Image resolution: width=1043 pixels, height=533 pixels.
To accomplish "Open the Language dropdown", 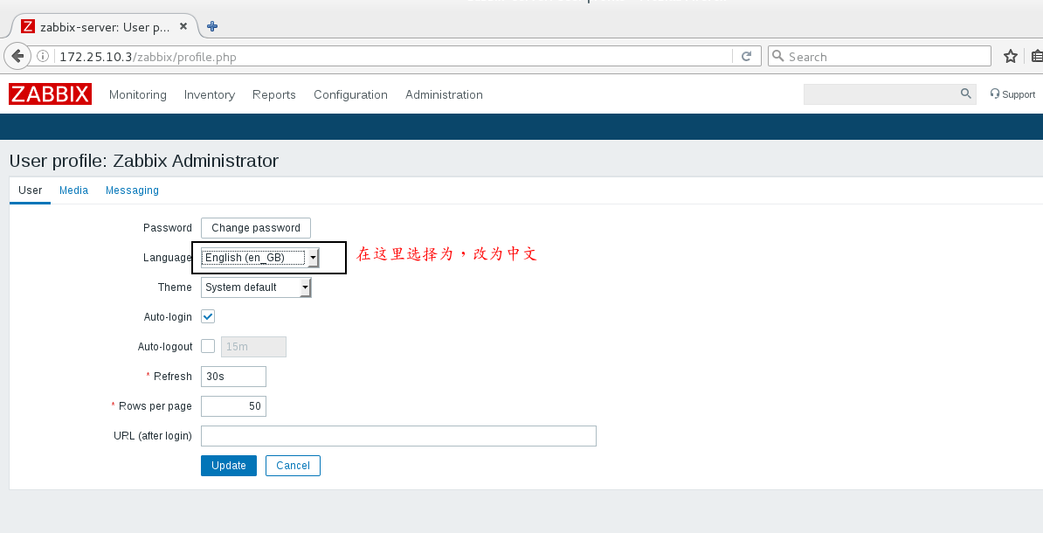I will [260, 258].
